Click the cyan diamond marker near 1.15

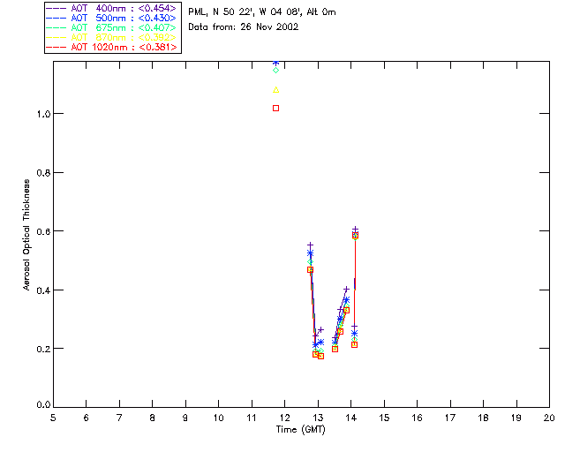coord(276,70)
